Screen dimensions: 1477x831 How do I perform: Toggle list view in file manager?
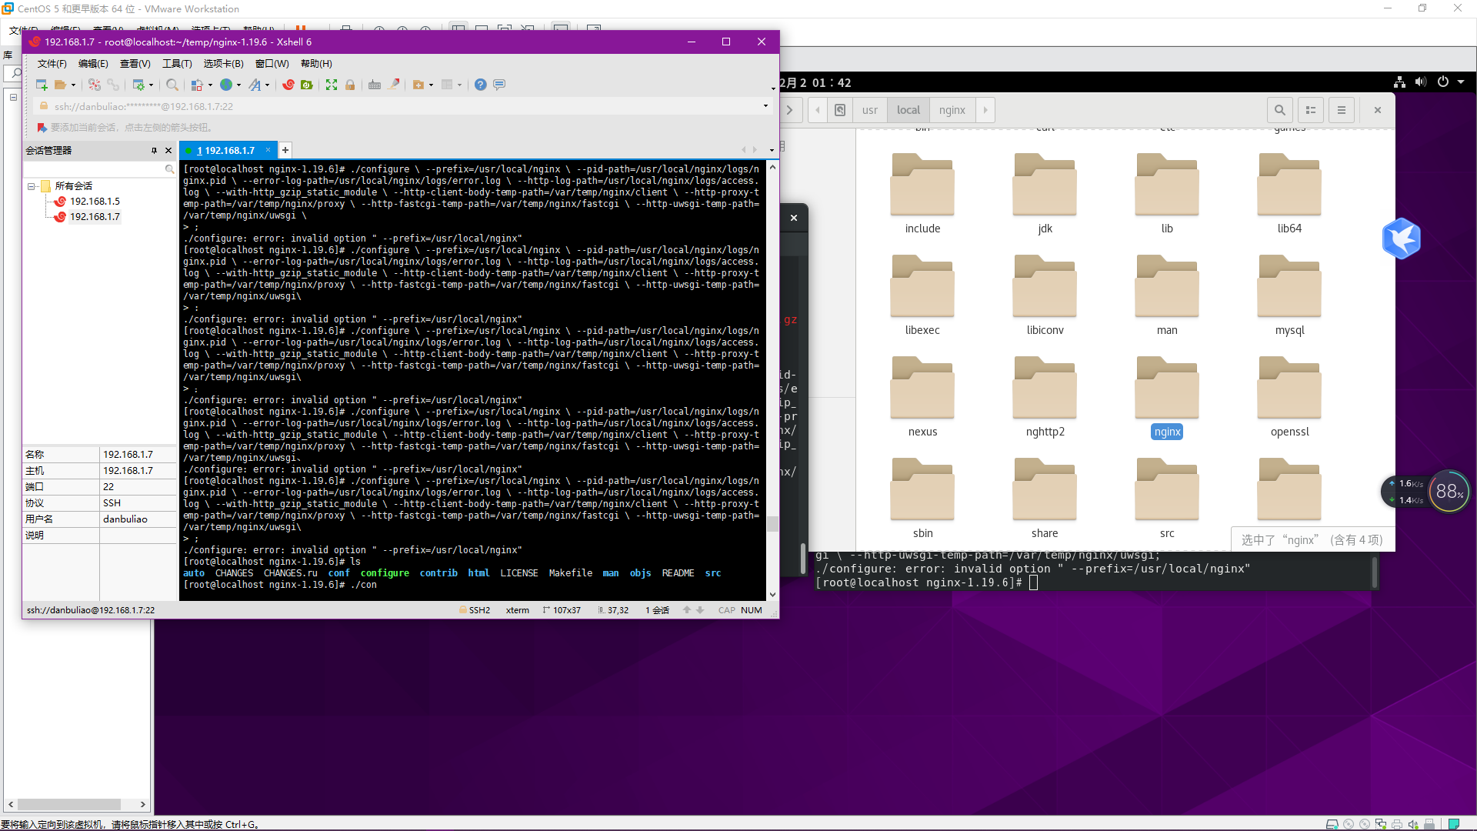(1311, 110)
